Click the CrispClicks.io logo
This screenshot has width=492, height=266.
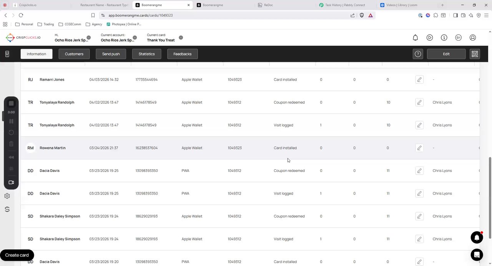point(23,38)
